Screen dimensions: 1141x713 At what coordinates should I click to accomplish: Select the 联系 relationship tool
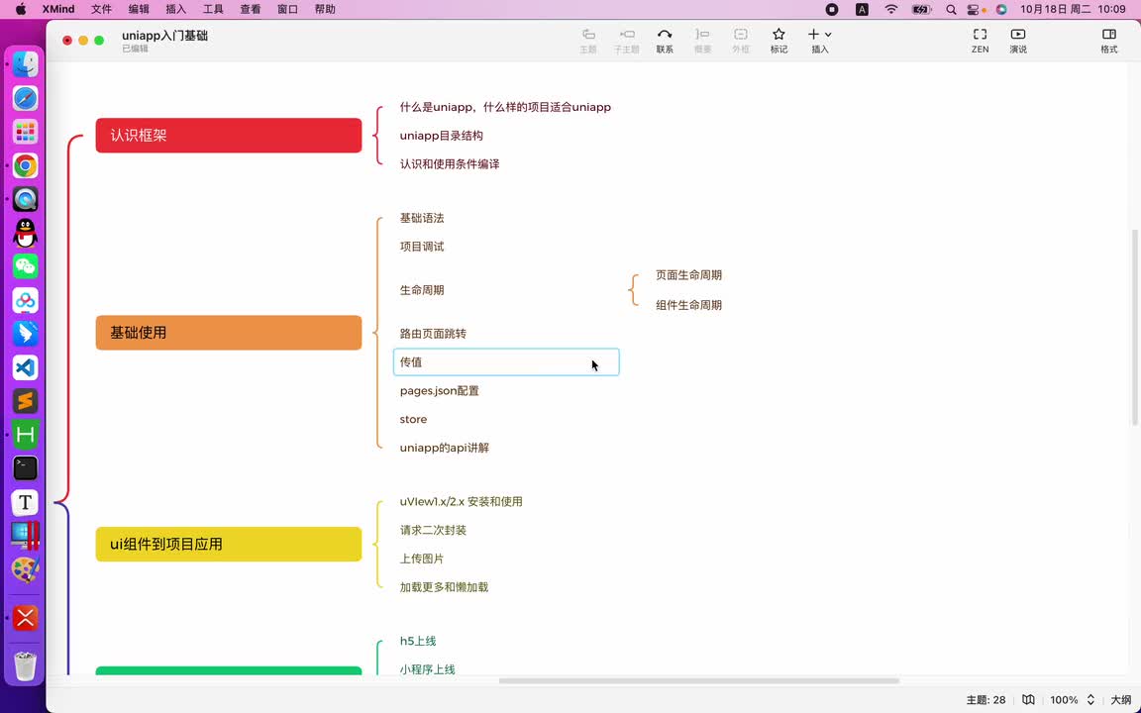pyautogui.click(x=665, y=41)
